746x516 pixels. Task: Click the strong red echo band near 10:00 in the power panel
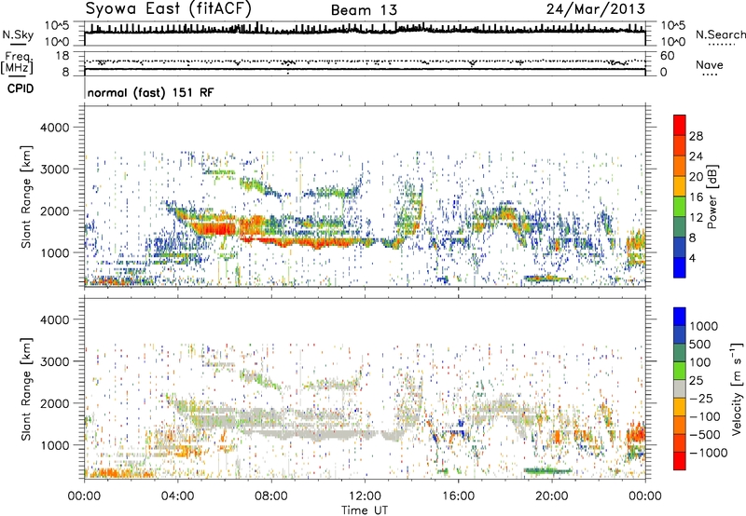click(x=316, y=244)
